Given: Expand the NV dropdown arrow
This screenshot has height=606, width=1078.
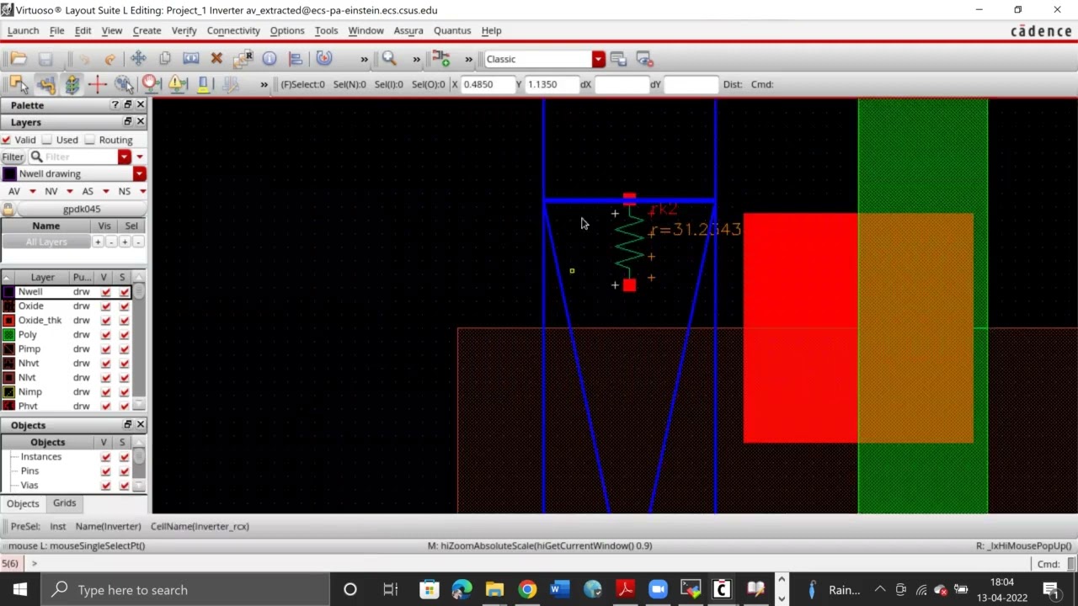Looking at the screenshot, I should (x=69, y=192).
